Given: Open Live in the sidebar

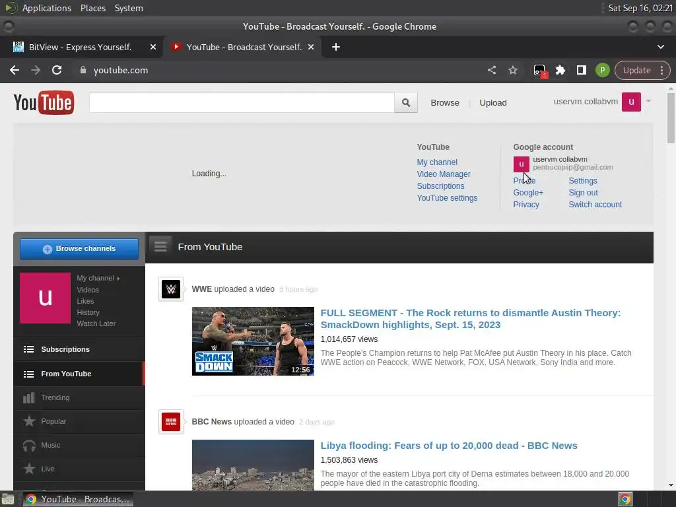Looking at the screenshot, I should pyautogui.click(x=79, y=469).
